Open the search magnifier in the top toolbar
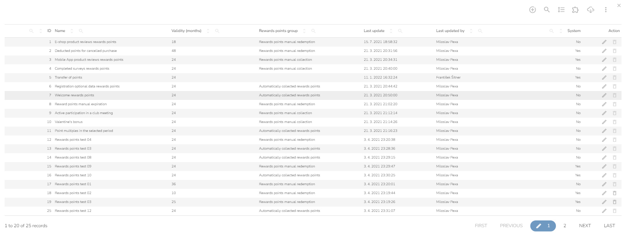 click(x=547, y=10)
